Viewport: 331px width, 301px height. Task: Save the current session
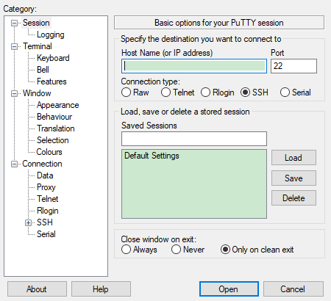coord(293,178)
